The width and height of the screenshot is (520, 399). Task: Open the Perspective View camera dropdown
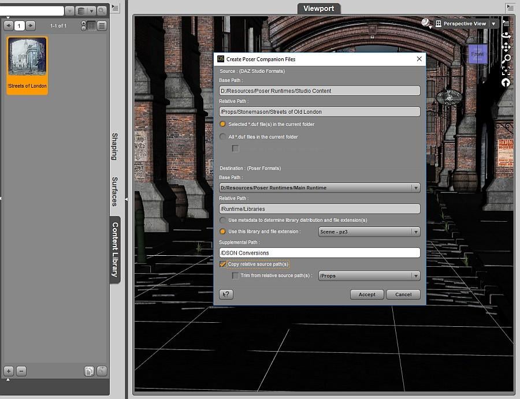493,24
